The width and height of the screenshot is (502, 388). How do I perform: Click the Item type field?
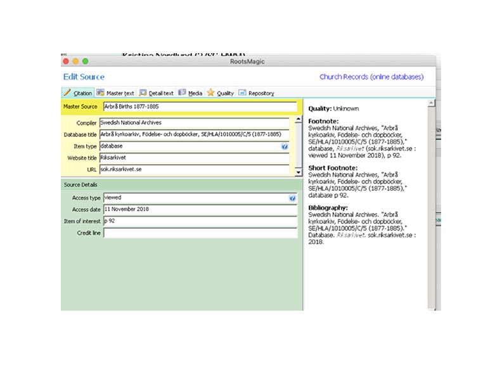pyautogui.click(x=195, y=146)
